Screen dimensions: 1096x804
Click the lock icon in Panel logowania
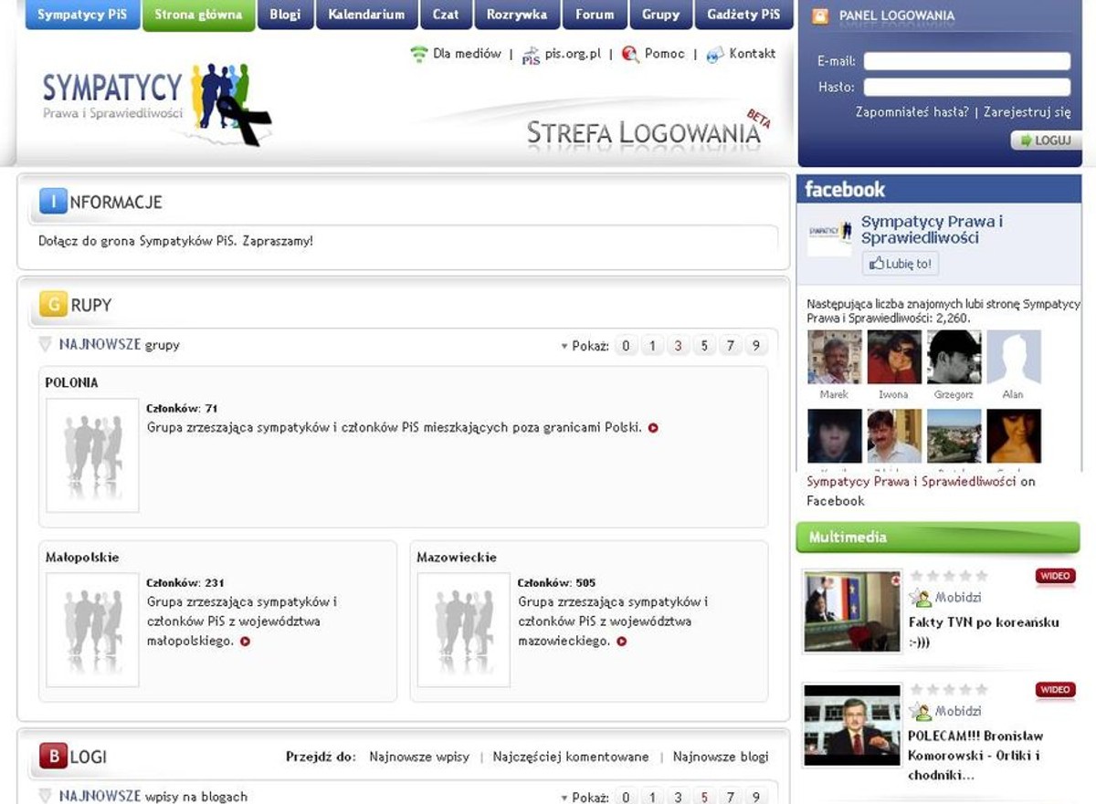[x=820, y=16]
